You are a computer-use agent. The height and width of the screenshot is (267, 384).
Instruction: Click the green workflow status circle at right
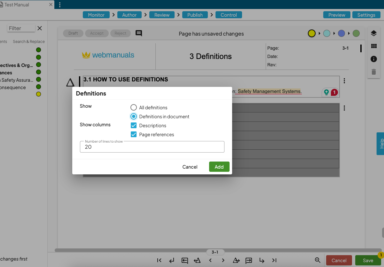click(356, 33)
